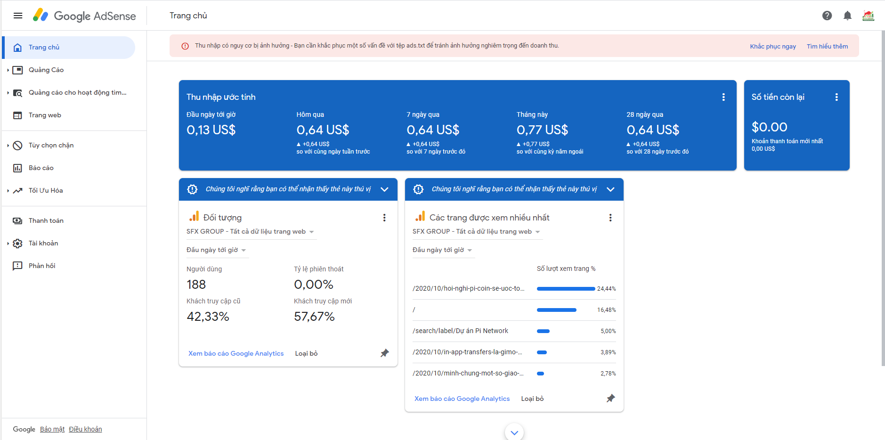Pin the Đối tượng card
The image size is (885, 440).
click(x=385, y=353)
